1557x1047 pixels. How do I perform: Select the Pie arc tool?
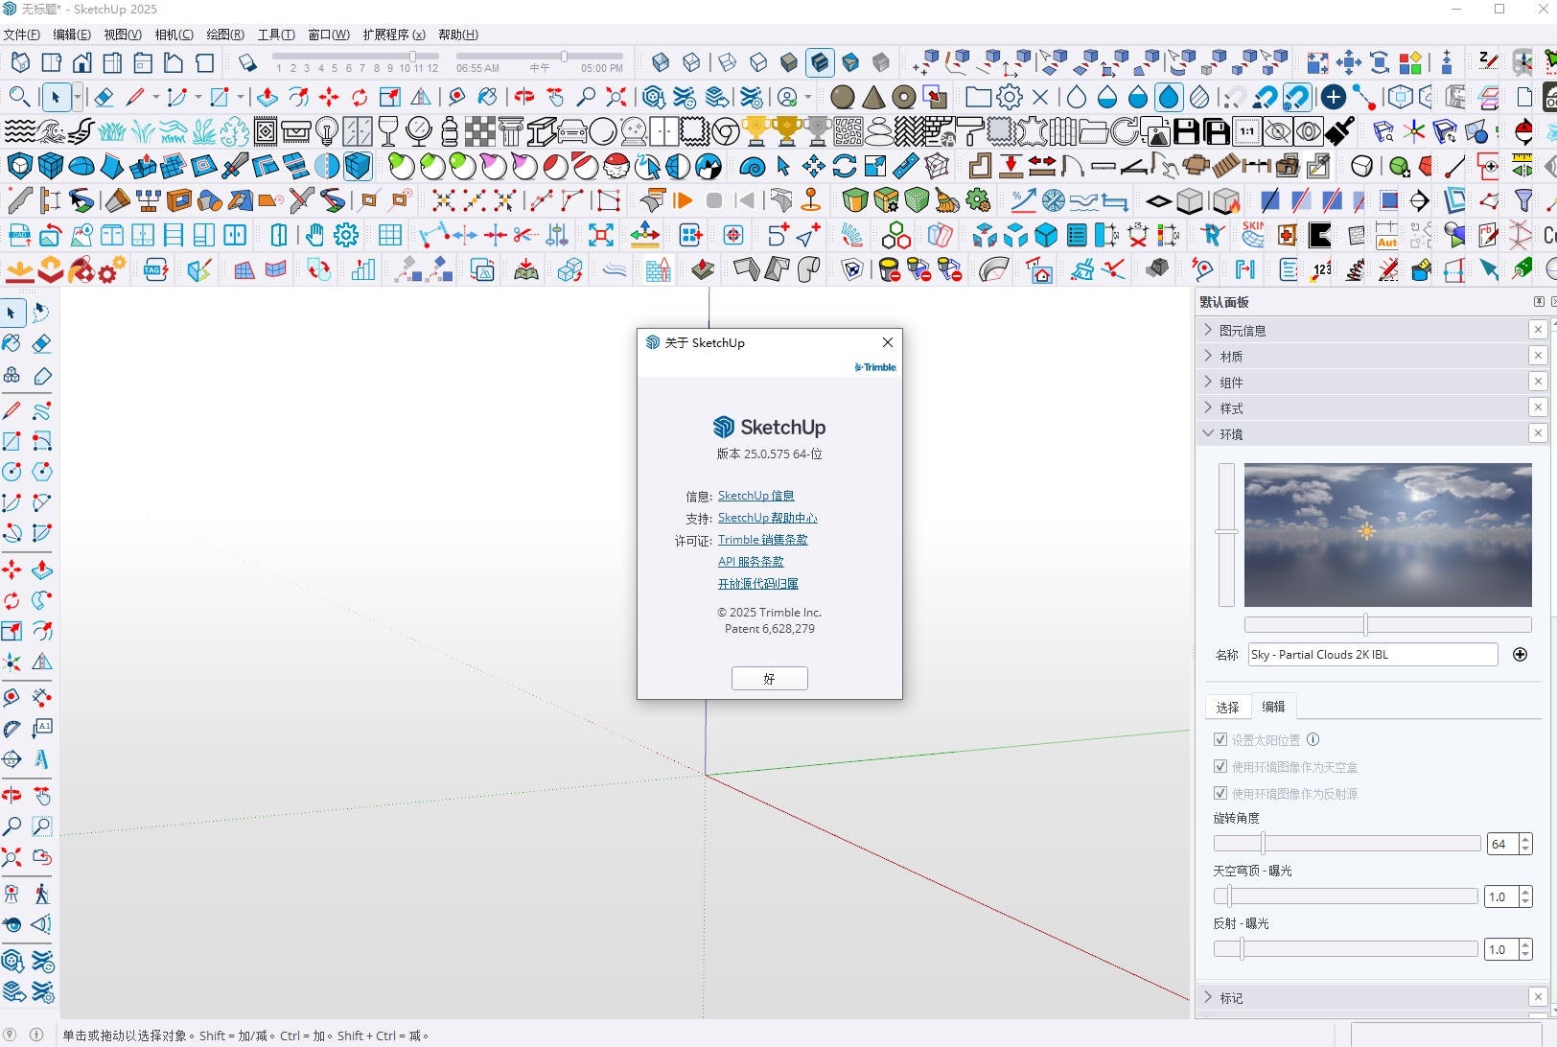pos(41,533)
